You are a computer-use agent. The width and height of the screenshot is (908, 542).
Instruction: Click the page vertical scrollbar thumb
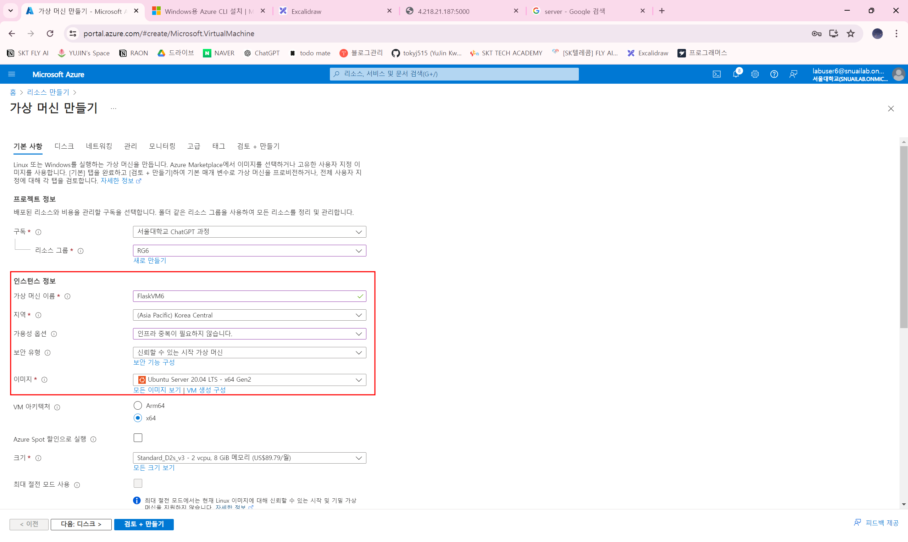(903, 237)
